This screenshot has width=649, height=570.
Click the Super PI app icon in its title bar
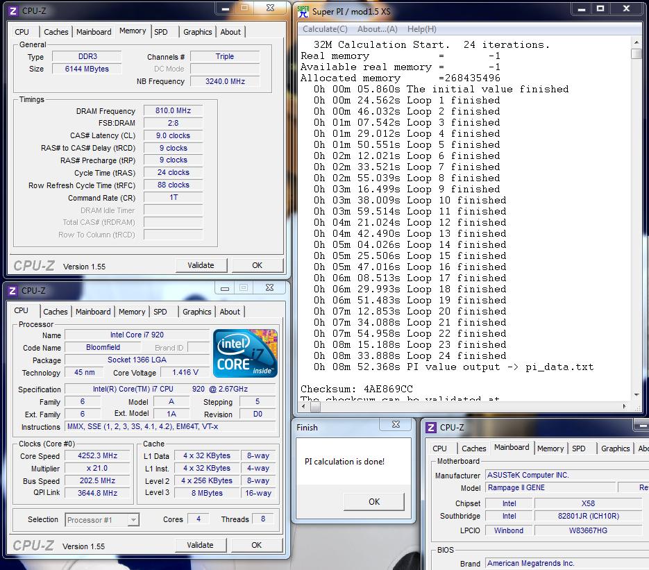tap(303, 12)
